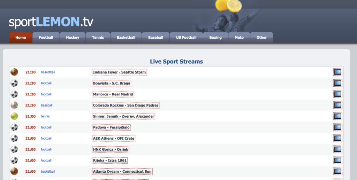Click the sportLEMON.tv logo
This screenshot has width=357, height=180.
51,22
